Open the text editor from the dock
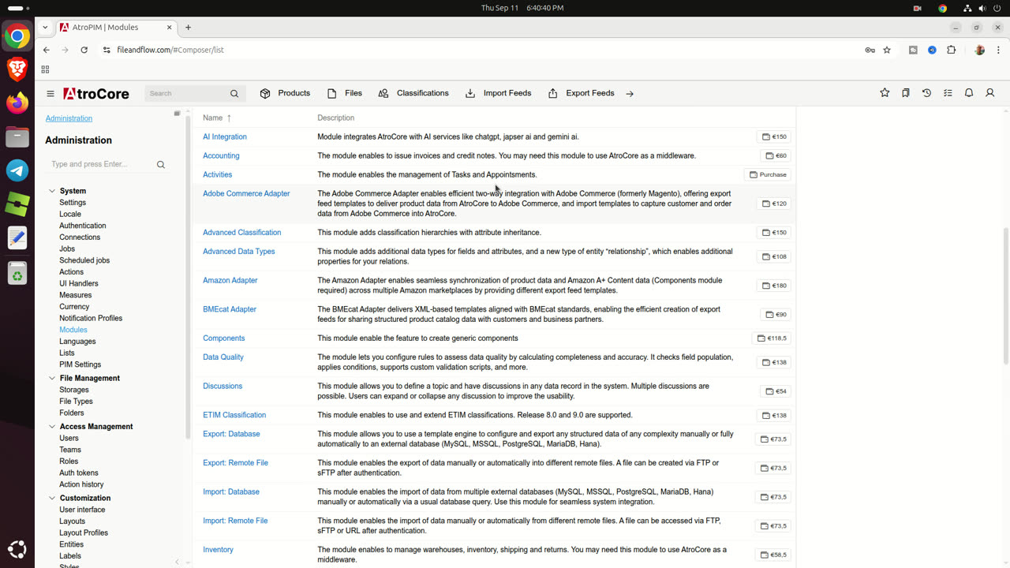 click(x=17, y=237)
